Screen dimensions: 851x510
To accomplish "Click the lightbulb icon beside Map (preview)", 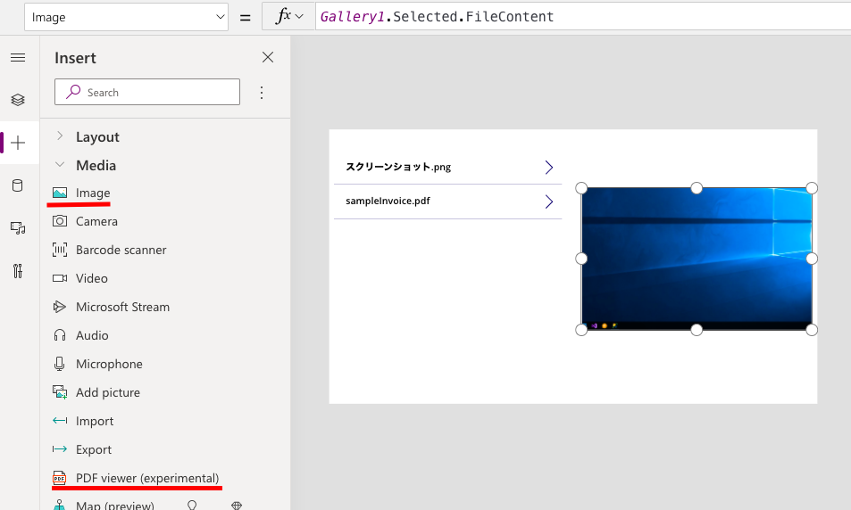I will point(192,506).
